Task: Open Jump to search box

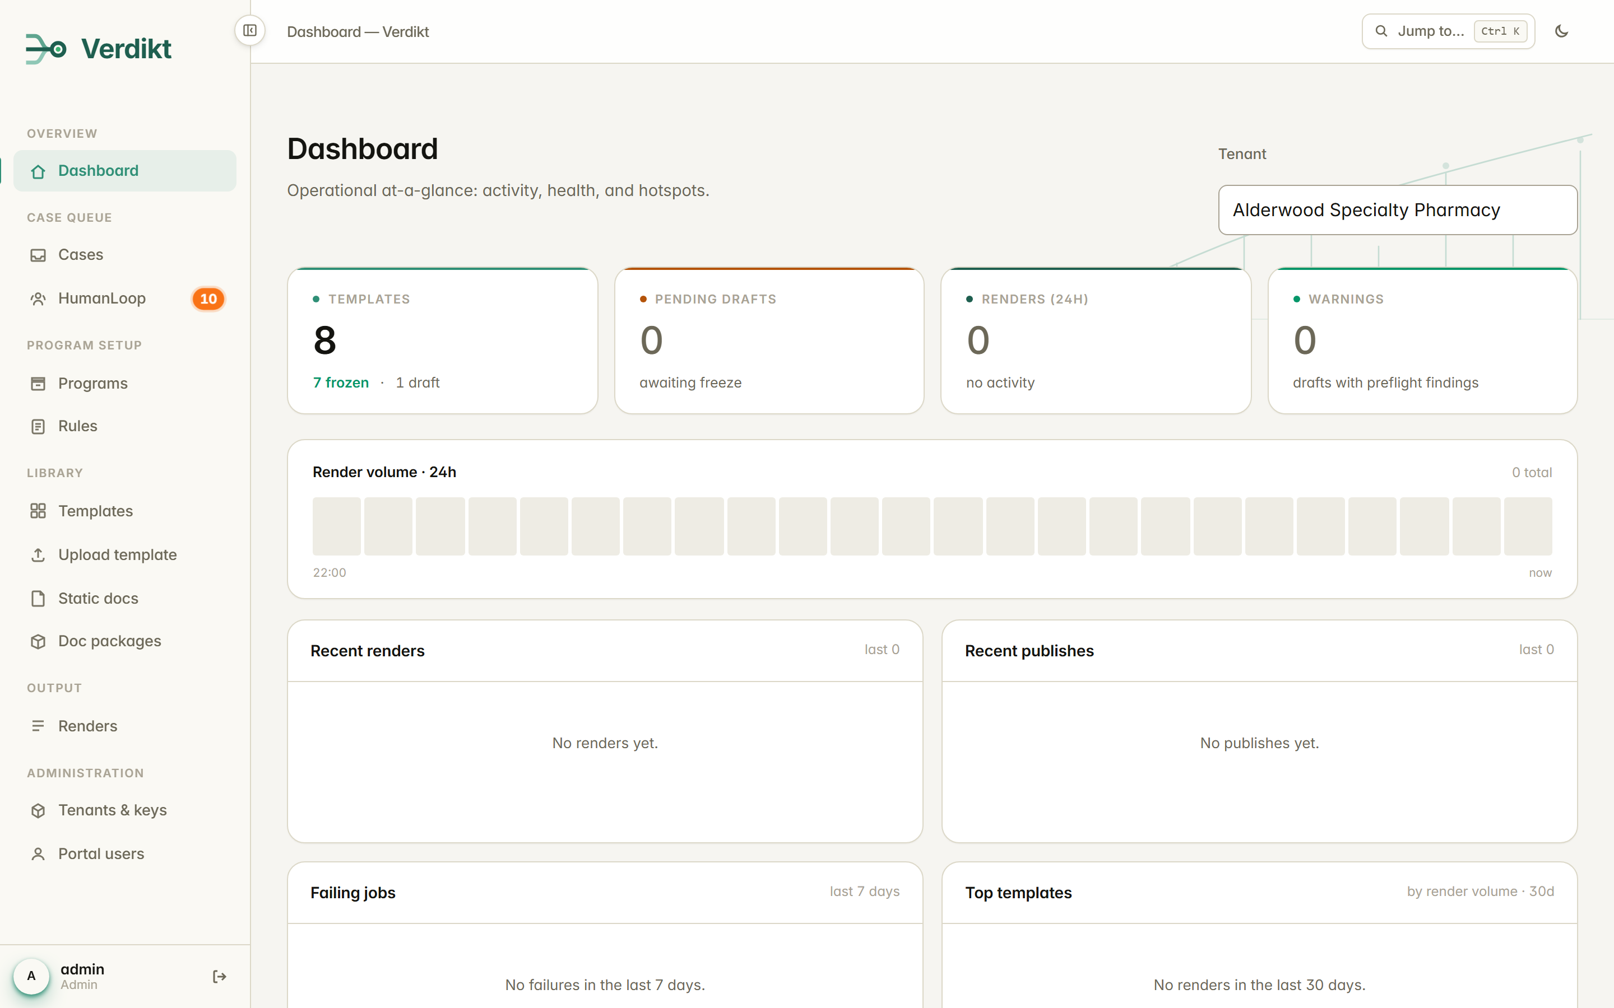Action: [x=1448, y=31]
